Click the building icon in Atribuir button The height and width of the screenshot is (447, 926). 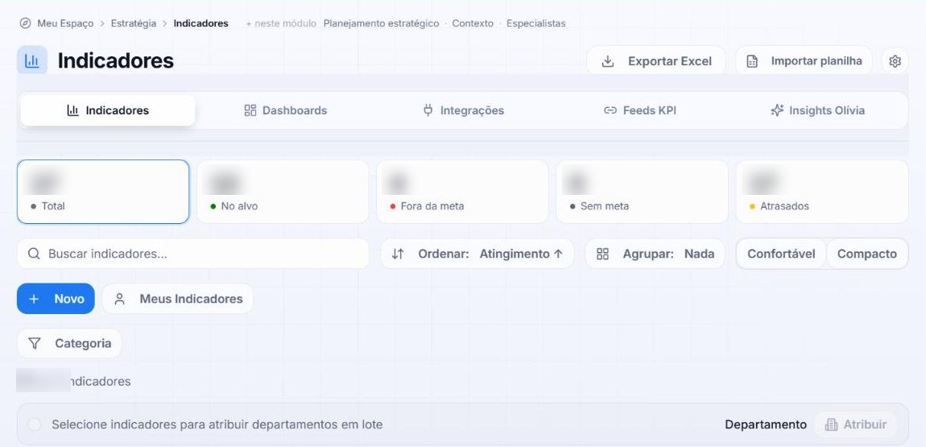(x=831, y=424)
